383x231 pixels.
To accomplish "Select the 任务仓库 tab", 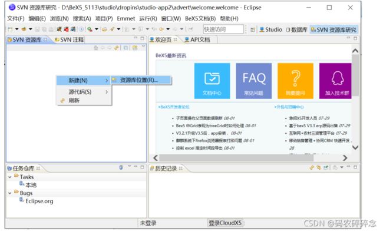I will point(24,169).
